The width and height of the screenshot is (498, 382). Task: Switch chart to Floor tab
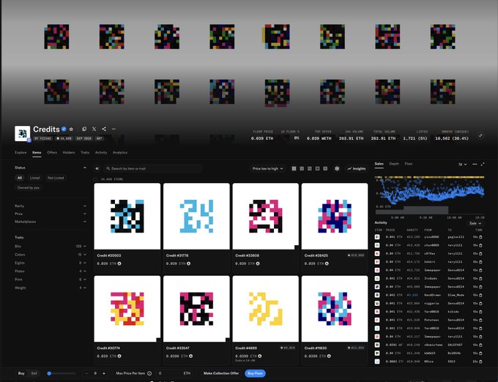409,164
